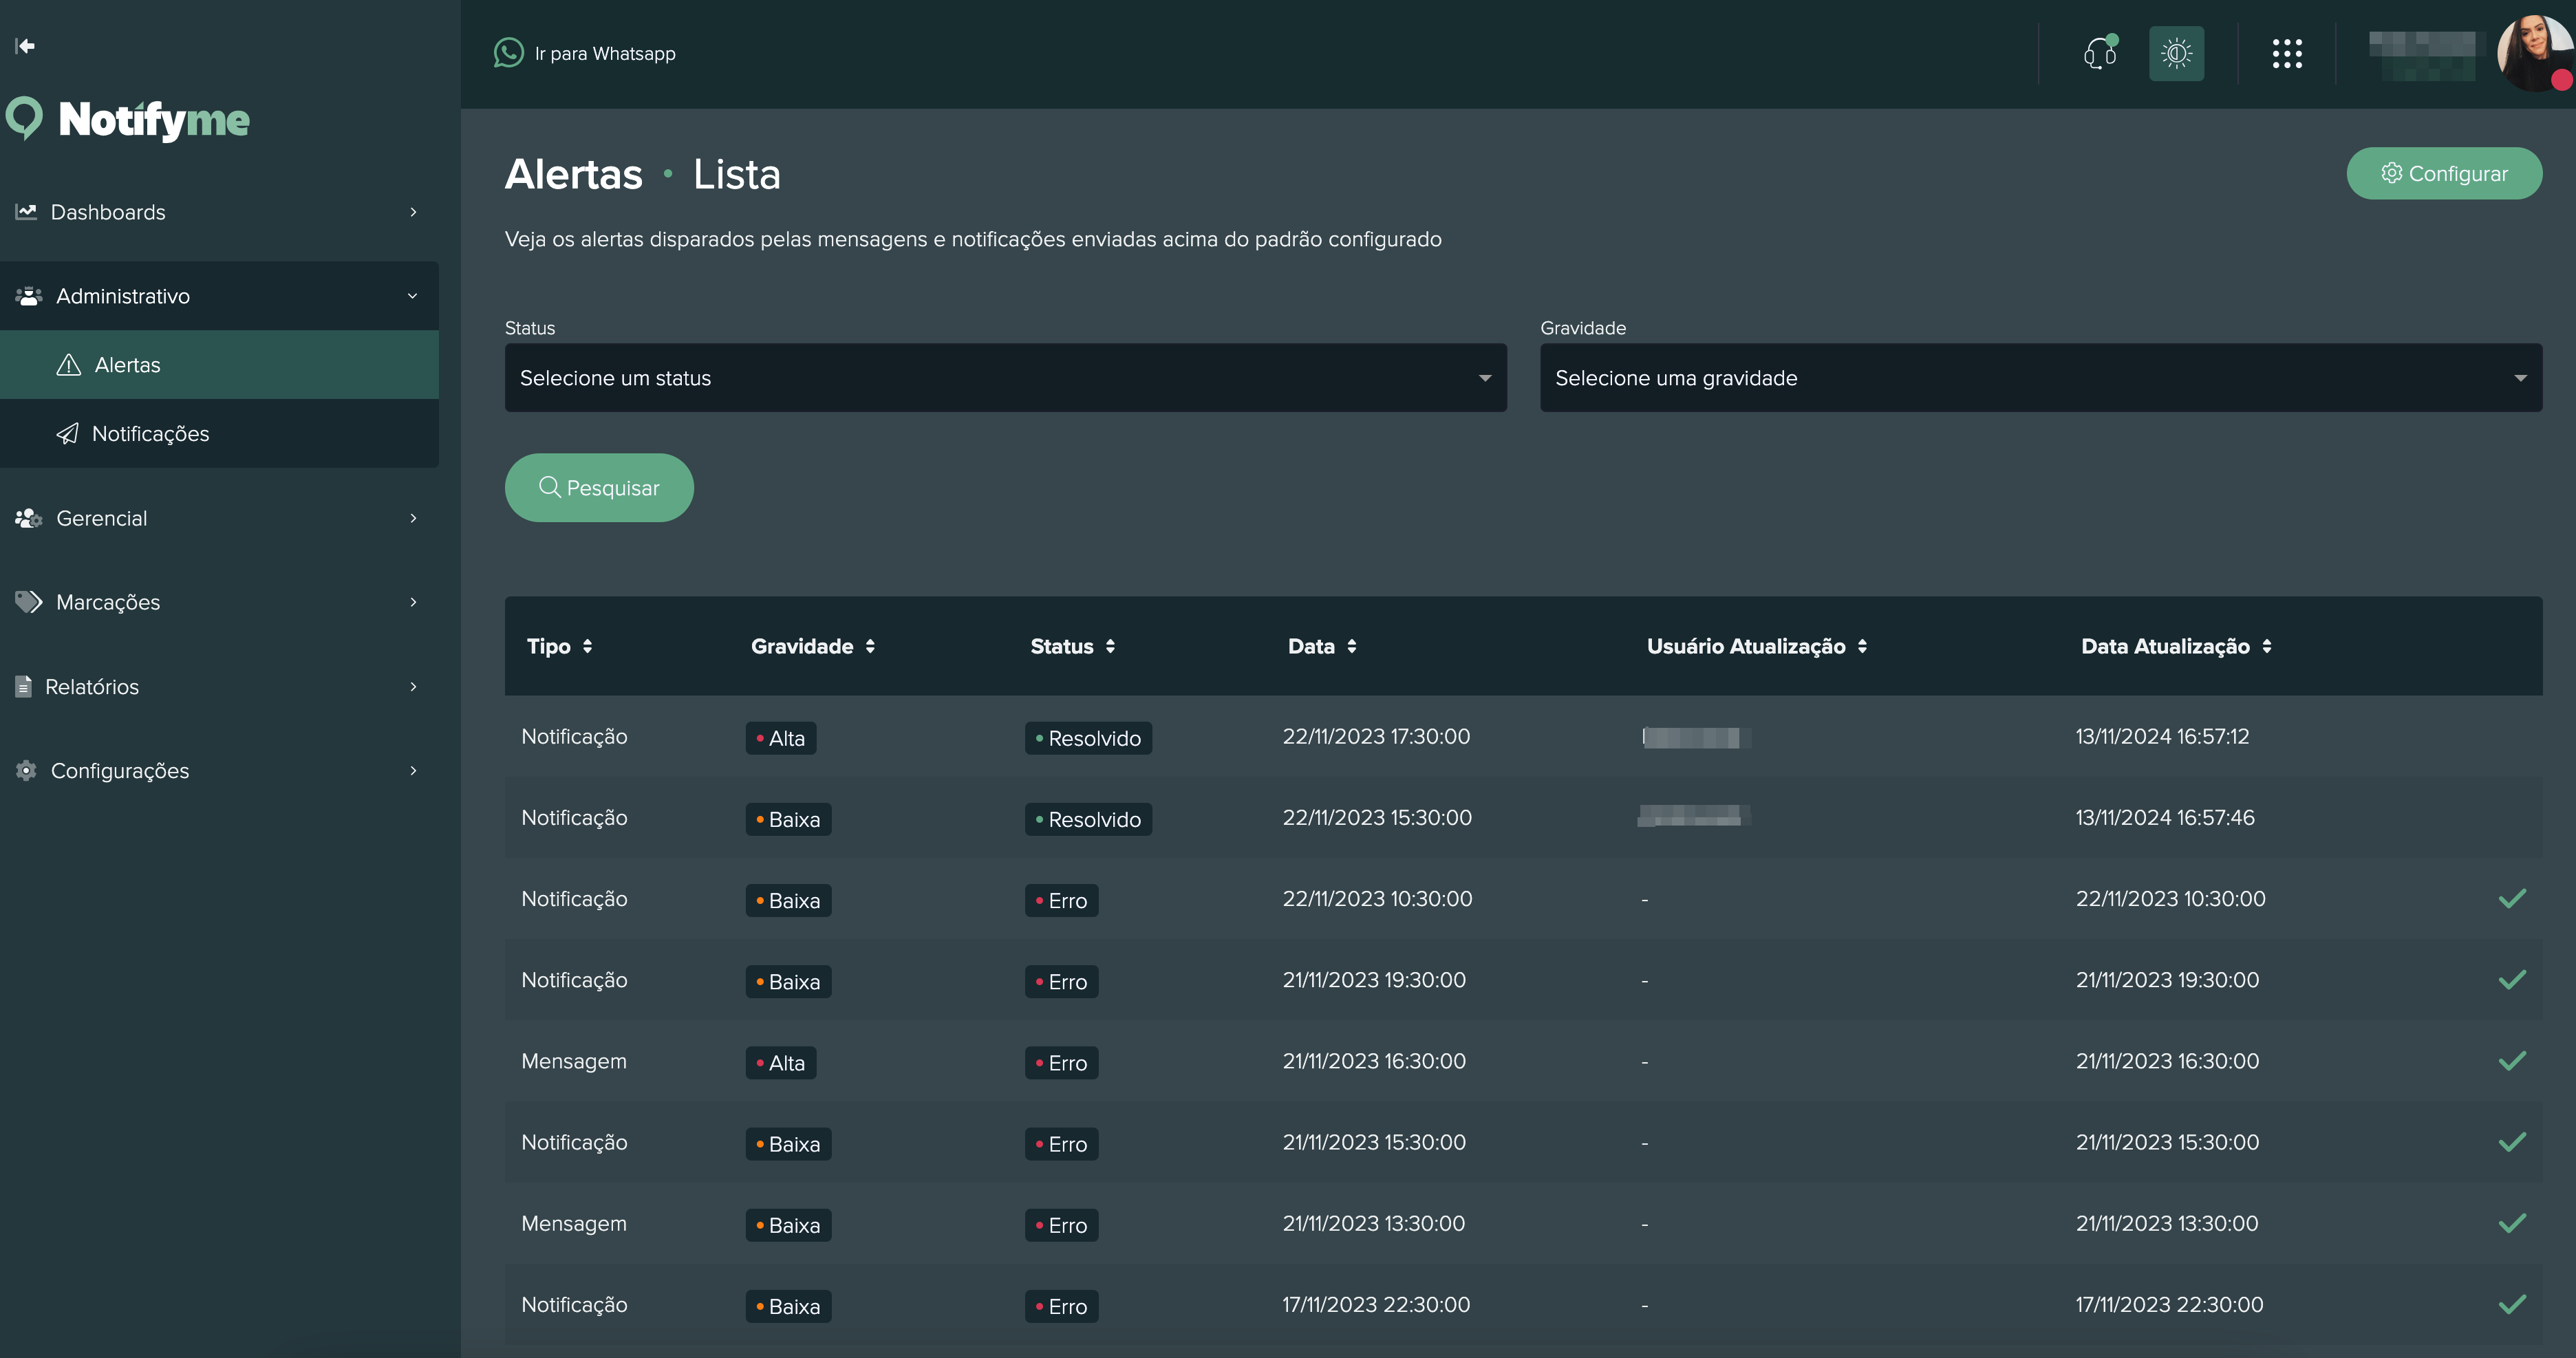Open the 'Selecione um status' dropdown
This screenshot has width=2576, height=1358.
tap(1005, 378)
